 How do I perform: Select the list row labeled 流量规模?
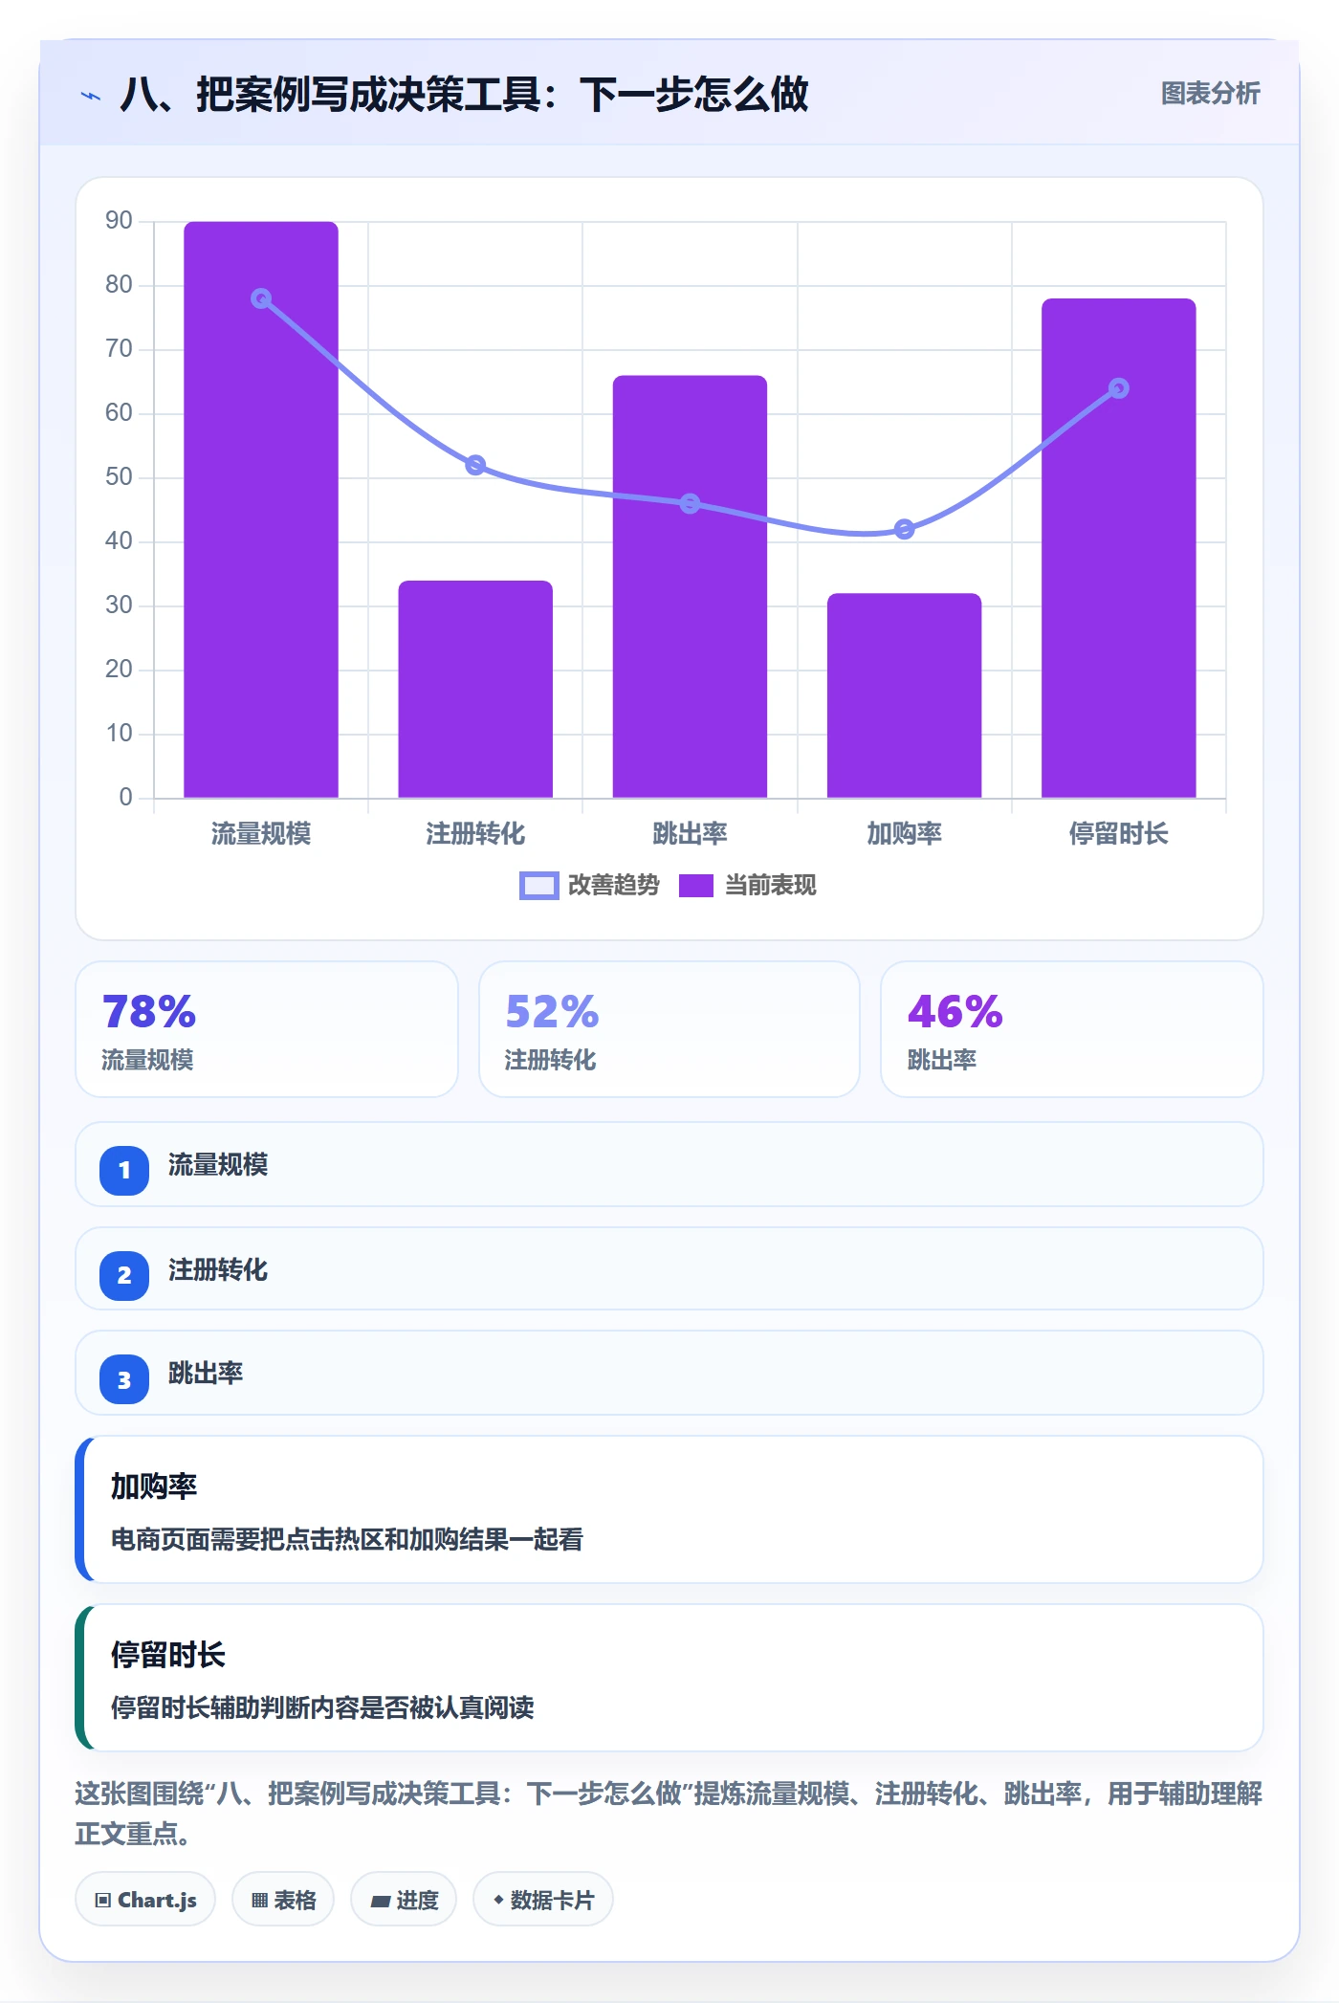(669, 1164)
